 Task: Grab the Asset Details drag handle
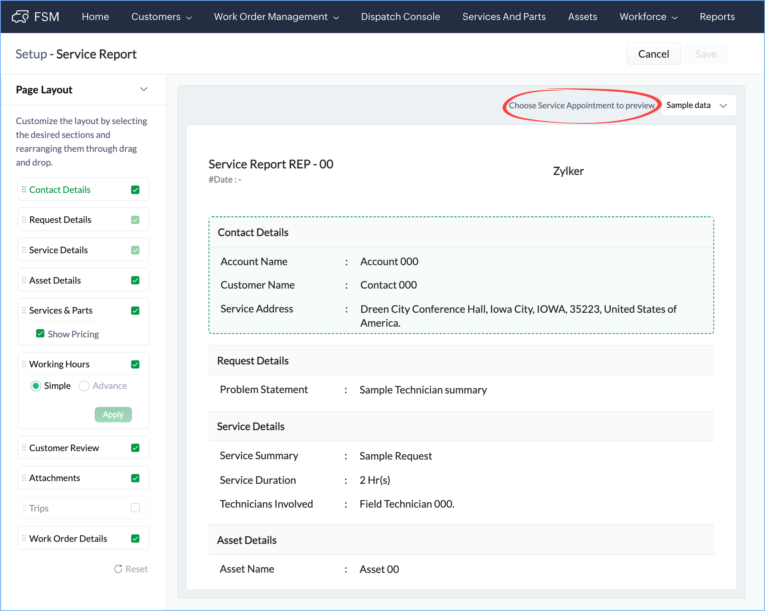[x=24, y=280]
